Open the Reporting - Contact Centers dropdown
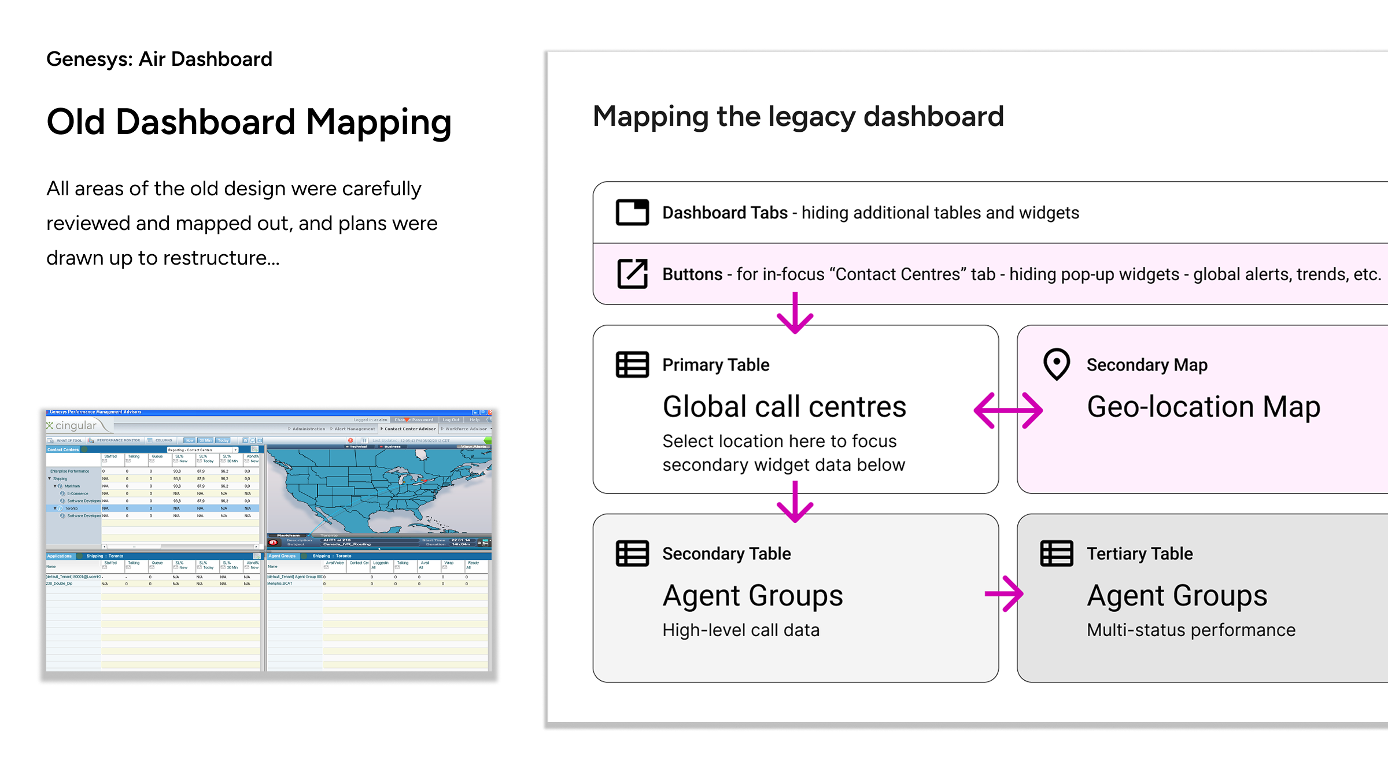1388x780 pixels. coord(235,450)
